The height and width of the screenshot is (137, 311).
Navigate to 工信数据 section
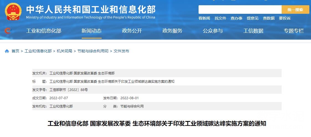(x=253, y=31)
